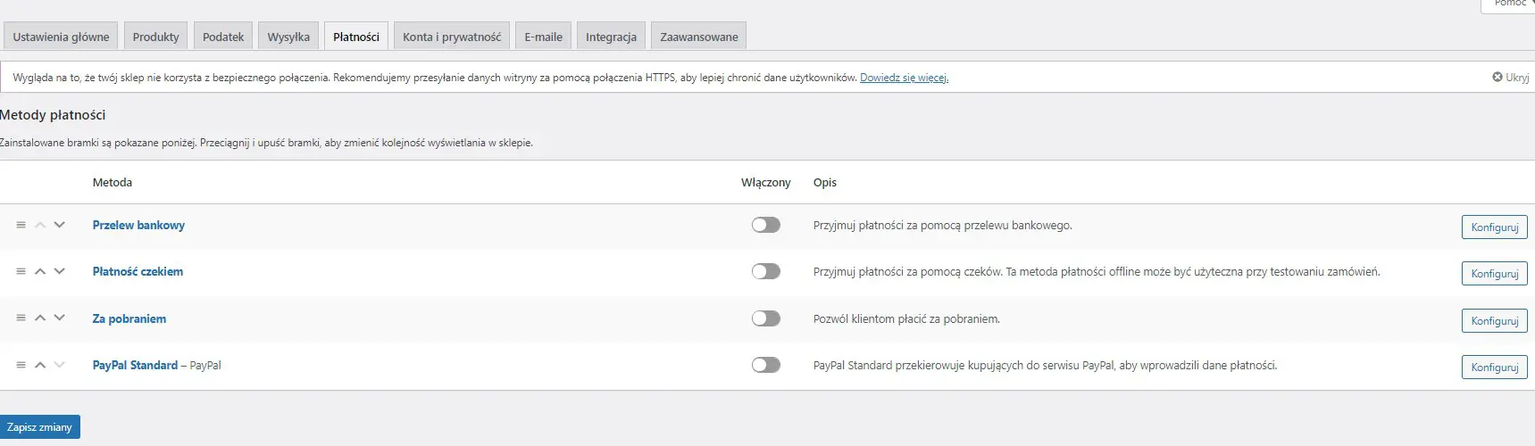Screen dimensions: 1535x446
Task: Switch to the Wysyłka tab
Action: coord(288,37)
